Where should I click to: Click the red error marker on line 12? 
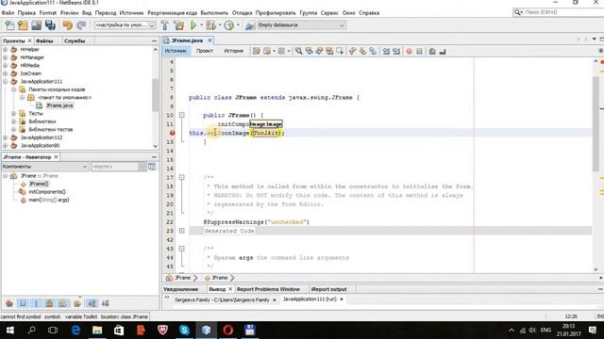click(x=172, y=133)
